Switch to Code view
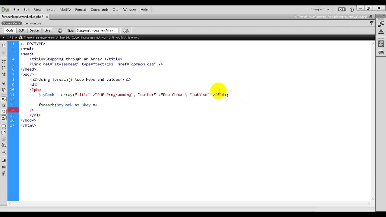This screenshot has width=386, height=217. 10,30
